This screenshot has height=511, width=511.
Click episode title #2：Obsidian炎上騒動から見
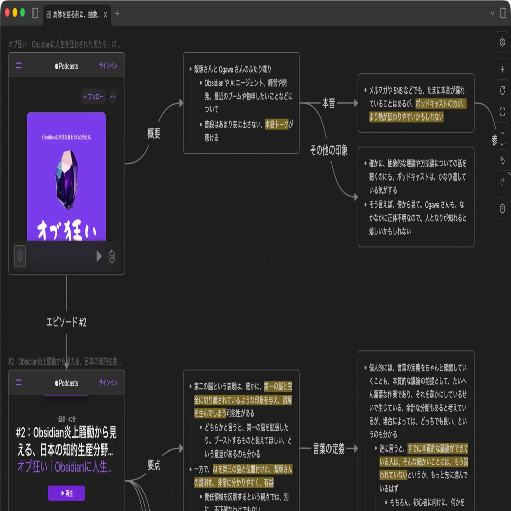67,441
